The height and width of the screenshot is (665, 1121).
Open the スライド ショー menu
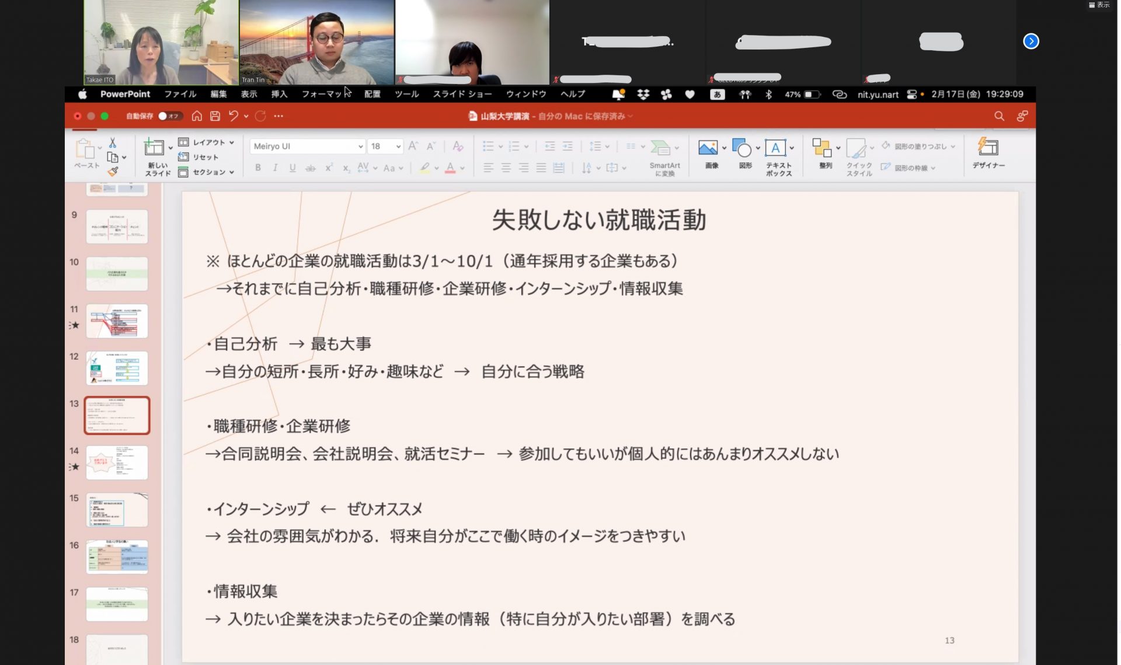(x=462, y=94)
